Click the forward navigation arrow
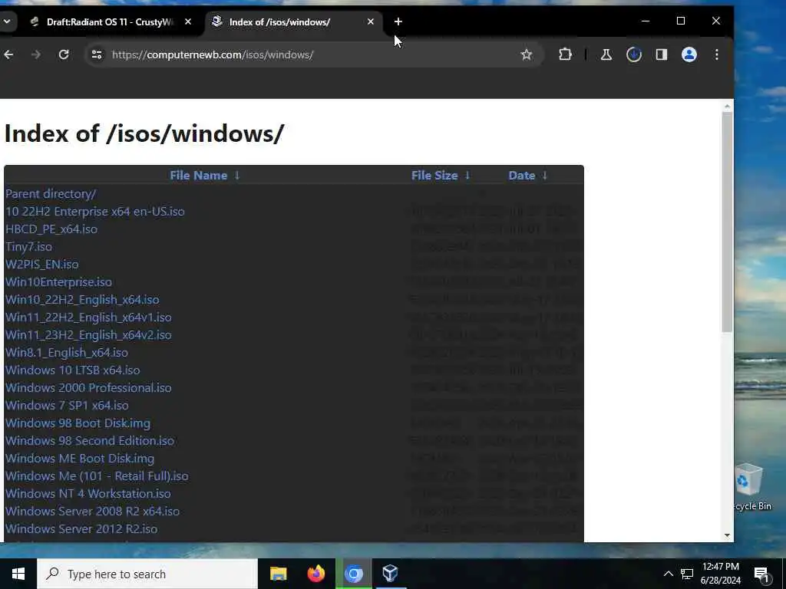The width and height of the screenshot is (786, 589). [36, 54]
